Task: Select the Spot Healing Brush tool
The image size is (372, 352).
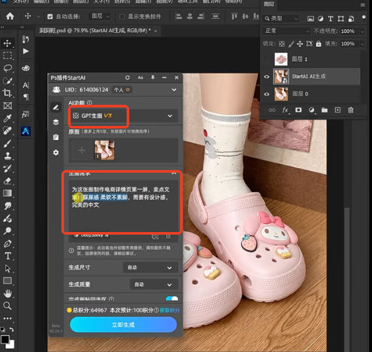Action: tap(7, 131)
